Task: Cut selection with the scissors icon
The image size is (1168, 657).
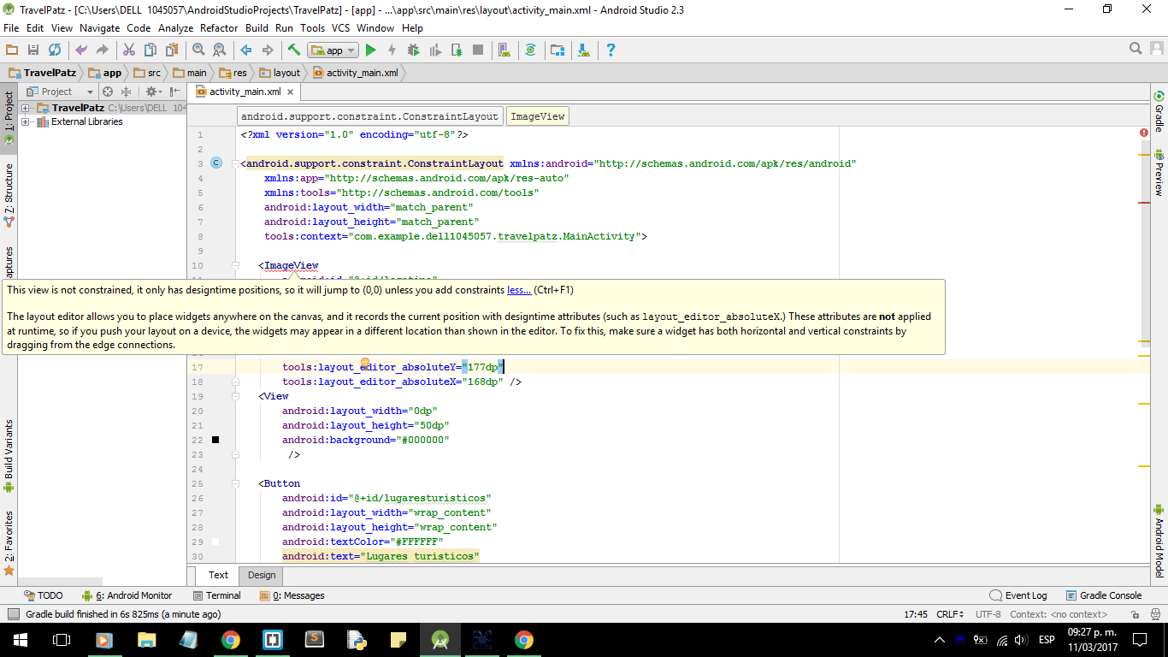Action: (129, 50)
